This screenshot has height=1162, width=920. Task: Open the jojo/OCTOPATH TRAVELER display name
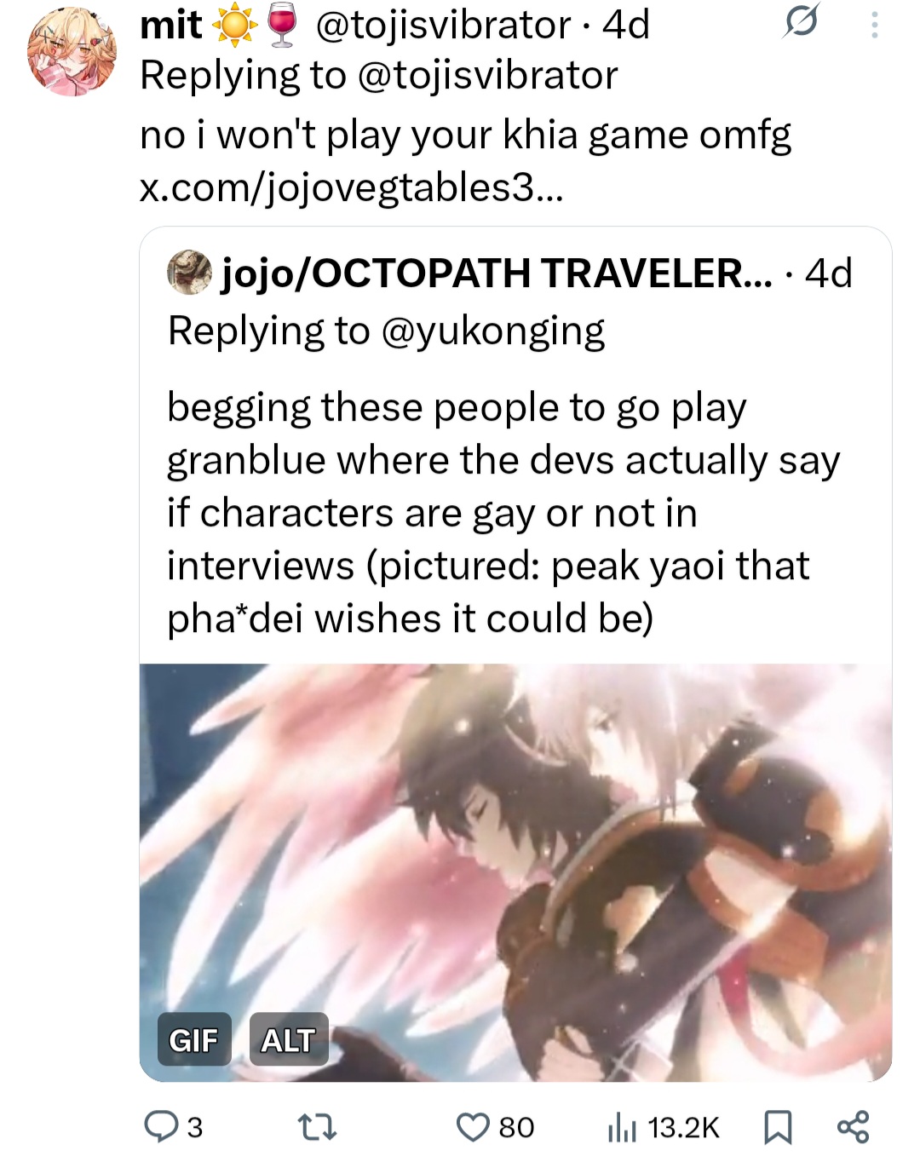click(497, 273)
